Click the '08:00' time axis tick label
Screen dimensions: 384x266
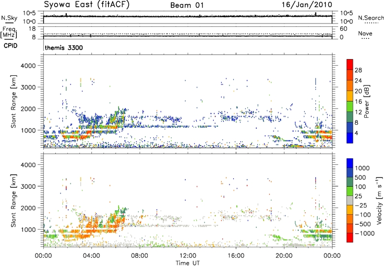click(x=140, y=256)
